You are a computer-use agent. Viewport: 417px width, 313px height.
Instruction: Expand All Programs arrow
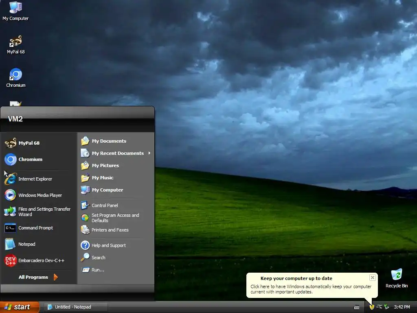(55, 277)
